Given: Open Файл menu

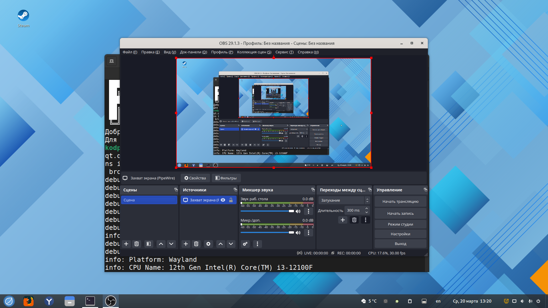Looking at the screenshot, I should (x=130, y=52).
